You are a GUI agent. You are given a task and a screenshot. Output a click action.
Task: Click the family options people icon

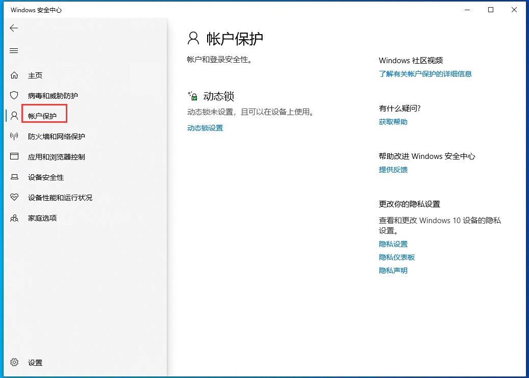pyautogui.click(x=14, y=218)
